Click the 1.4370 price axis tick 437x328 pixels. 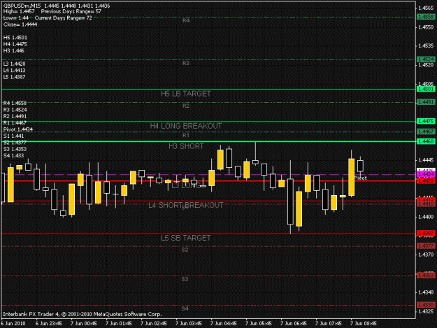[x=427, y=255]
